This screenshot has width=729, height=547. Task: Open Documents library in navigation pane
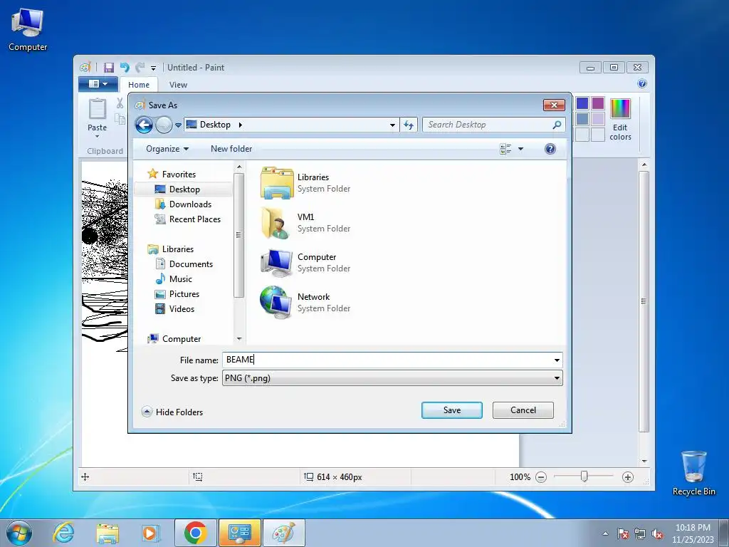tap(191, 264)
